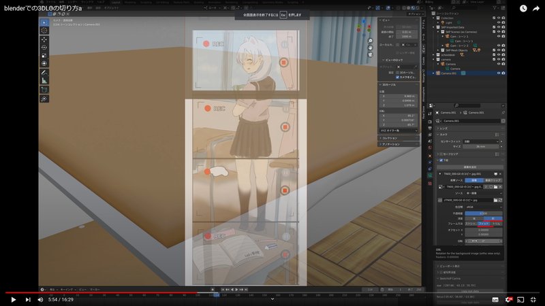
Task: Open Output properties tab in properties editor
Action: coord(430,129)
